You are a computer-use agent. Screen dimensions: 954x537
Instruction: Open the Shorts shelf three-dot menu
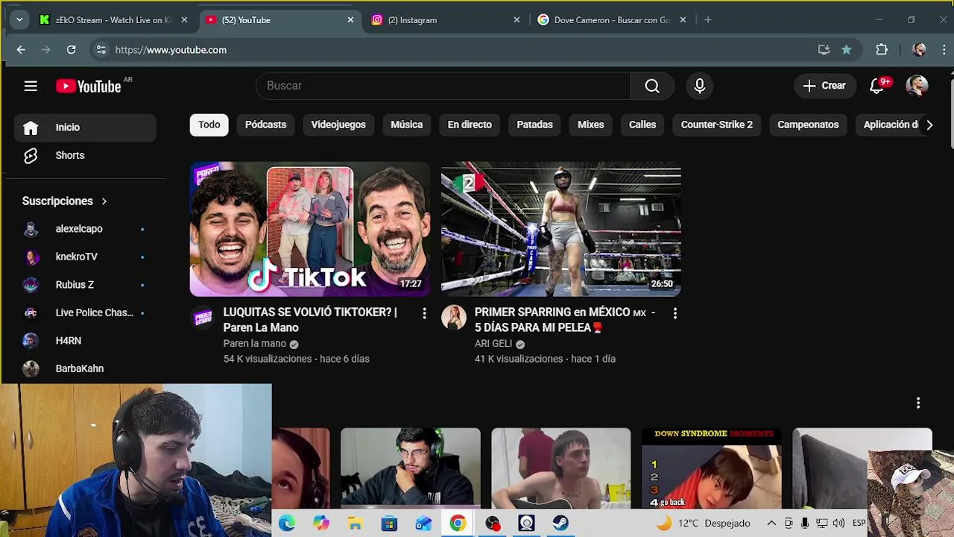tap(918, 403)
